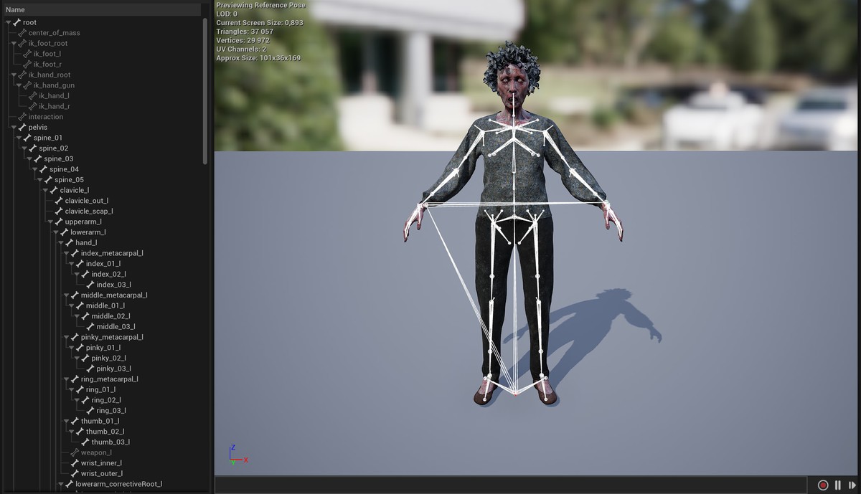Click the bone icon beside middle_03_l
Viewport: 861px width, 494px height.
90,327
